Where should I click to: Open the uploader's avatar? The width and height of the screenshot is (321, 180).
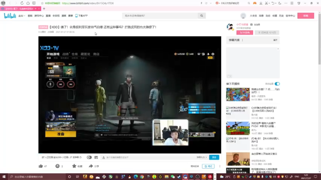click(230, 27)
